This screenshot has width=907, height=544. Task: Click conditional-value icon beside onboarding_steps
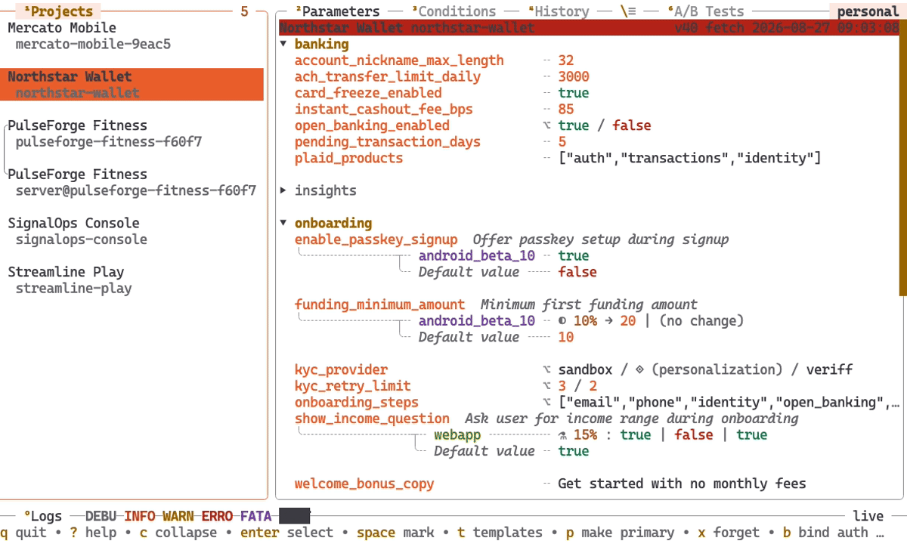(x=546, y=403)
